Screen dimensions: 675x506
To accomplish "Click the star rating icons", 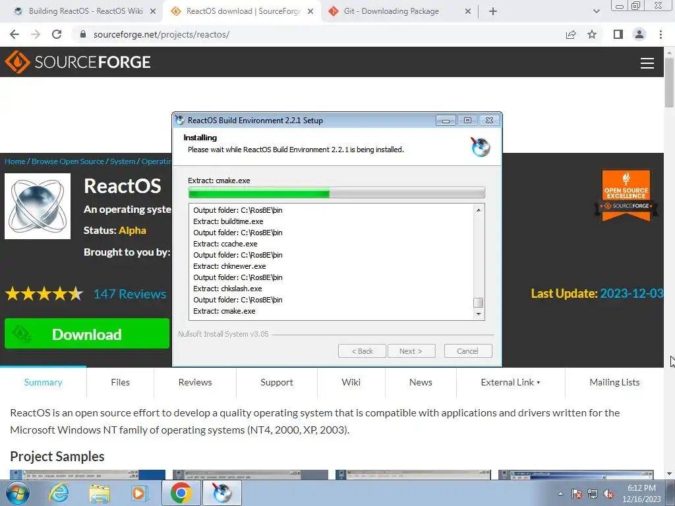I will [x=44, y=294].
